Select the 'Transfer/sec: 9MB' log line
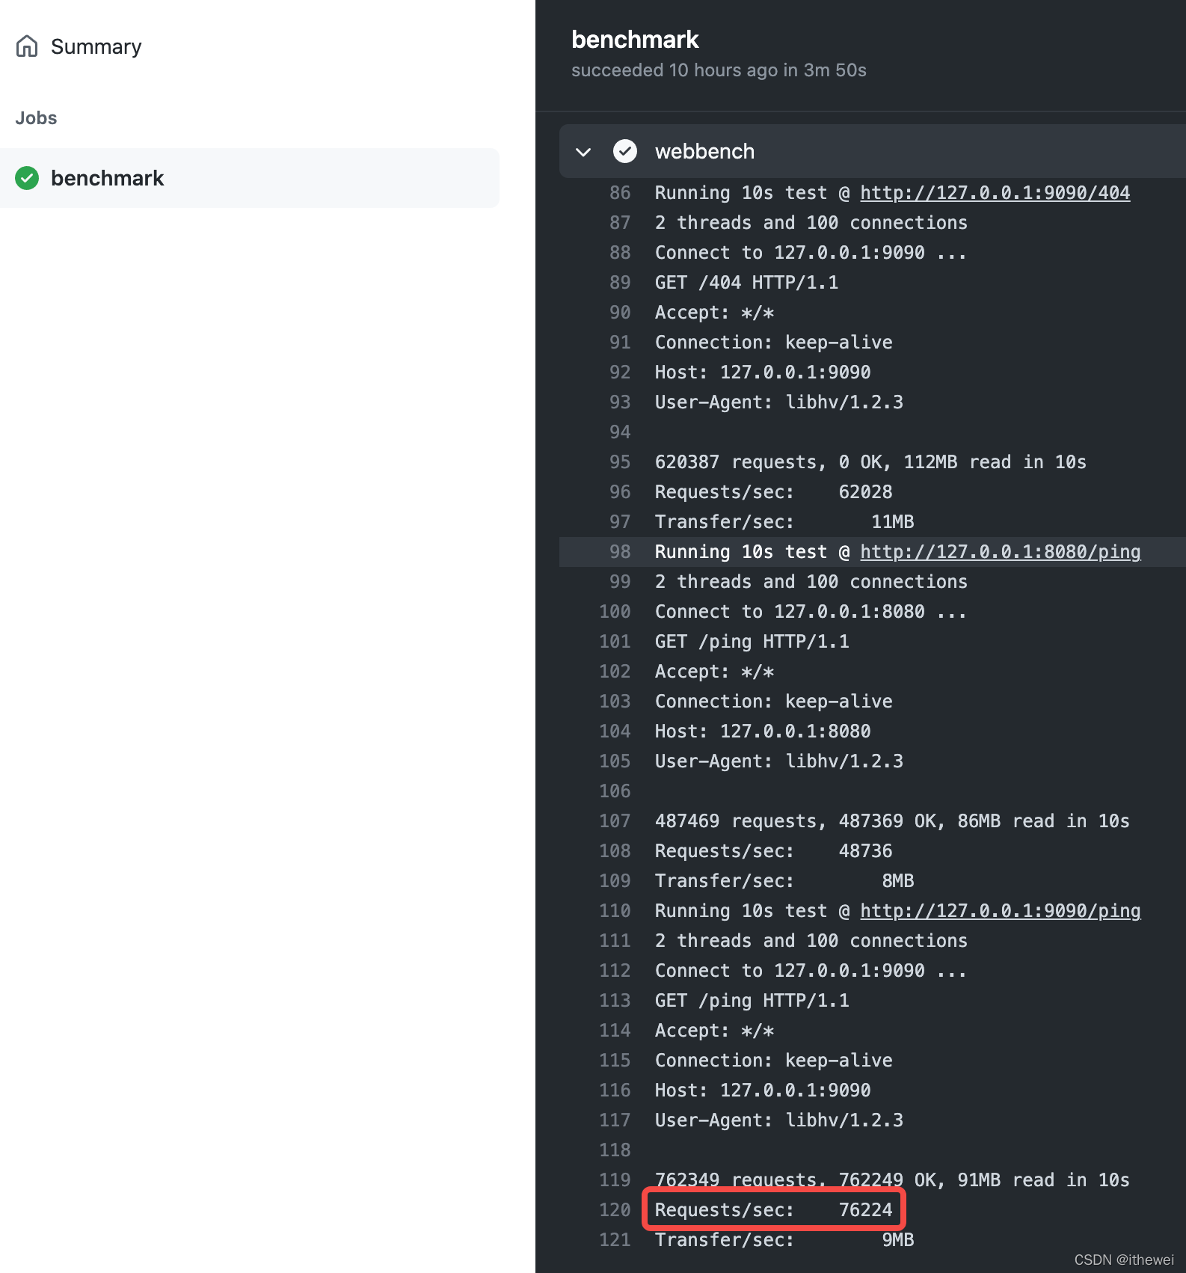The height and width of the screenshot is (1273, 1186). click(x=784, y=1240)
